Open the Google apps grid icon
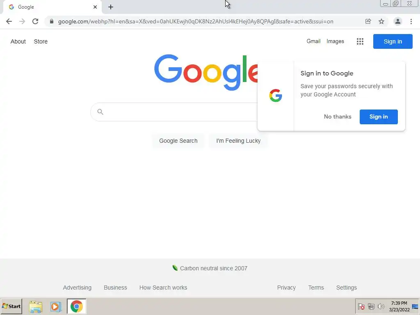 360,41
